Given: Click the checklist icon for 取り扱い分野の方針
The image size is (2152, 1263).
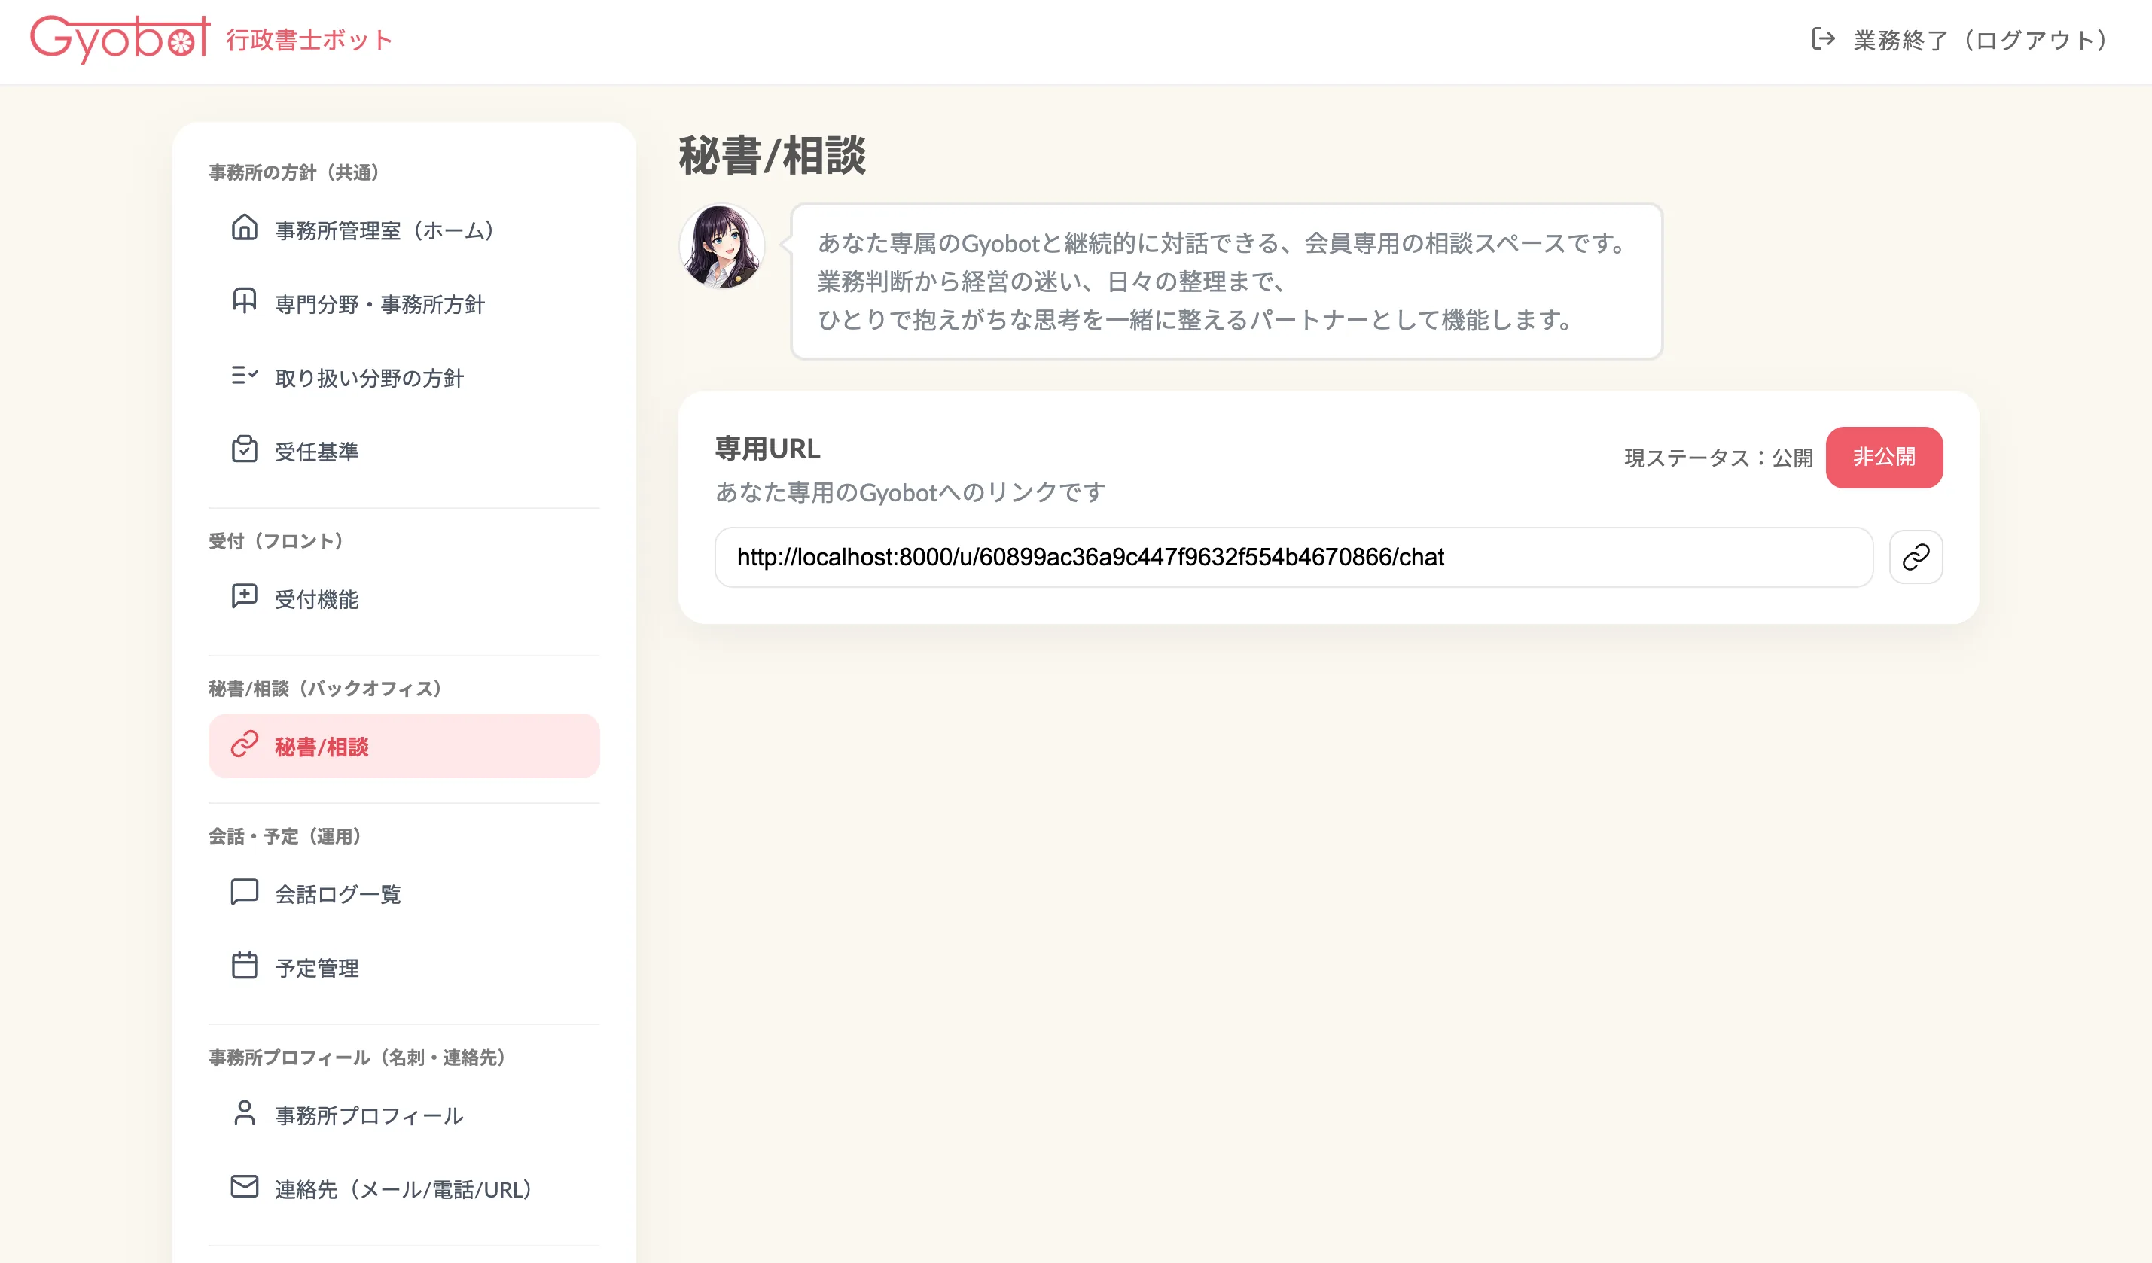Looking at the screenshot, I should 244,376.
